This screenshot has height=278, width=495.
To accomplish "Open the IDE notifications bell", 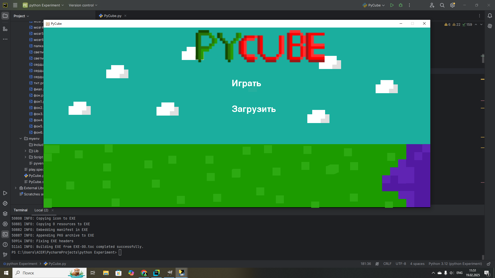I will tap(490, 16).
